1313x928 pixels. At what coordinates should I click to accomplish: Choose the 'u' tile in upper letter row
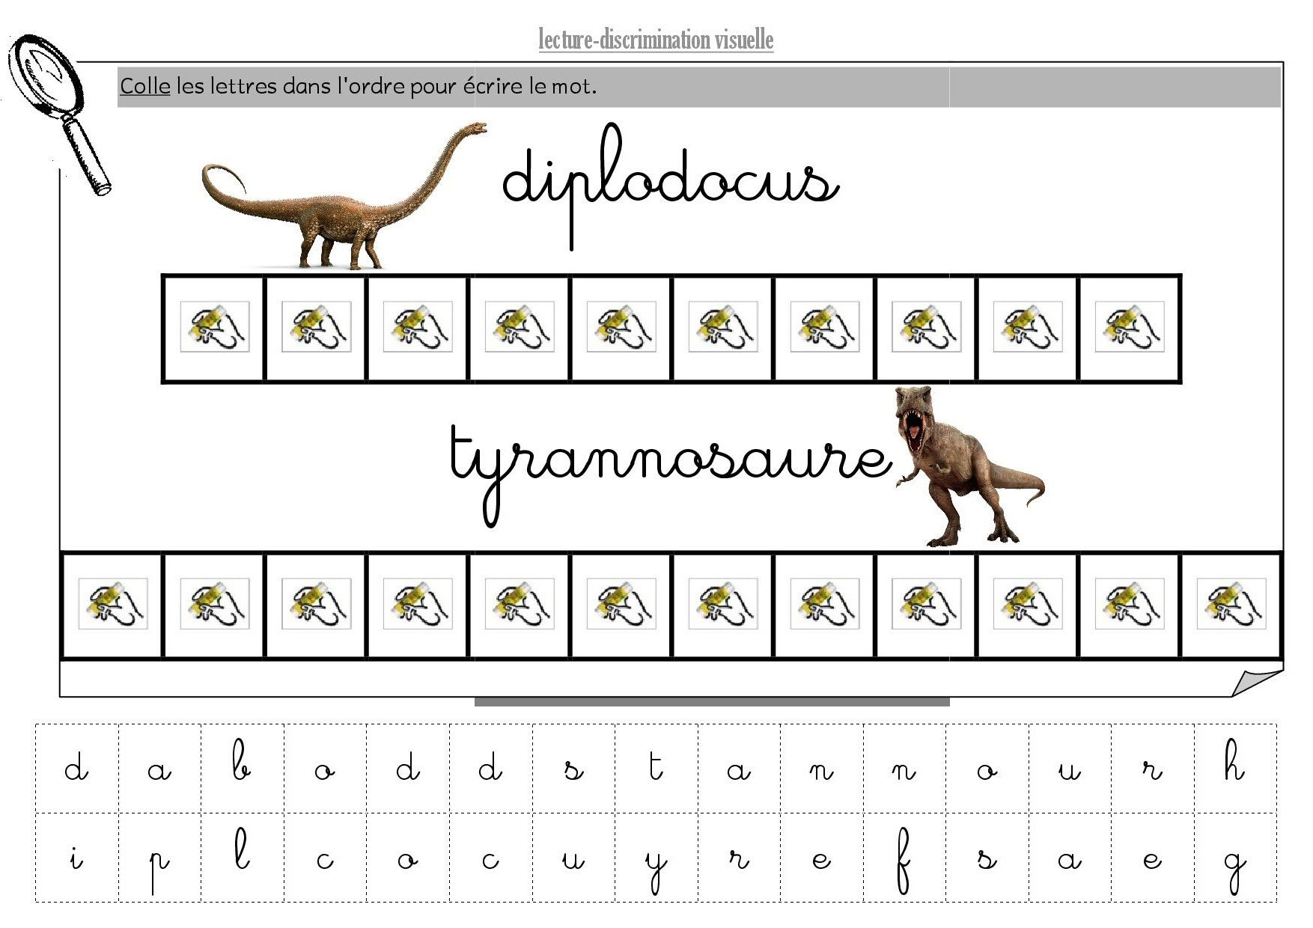pos(1070,768)
